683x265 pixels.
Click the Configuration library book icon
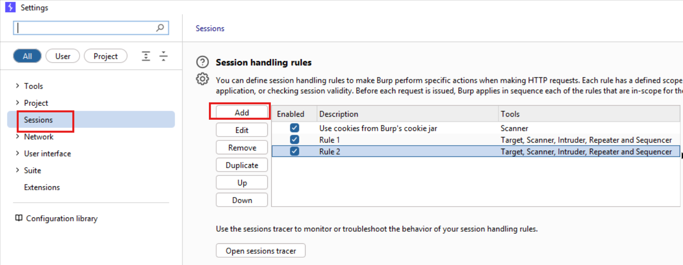[x=19, y=218]
